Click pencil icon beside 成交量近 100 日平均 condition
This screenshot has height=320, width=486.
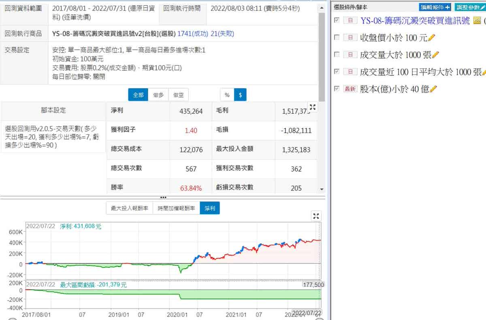[x=484, y=72]
